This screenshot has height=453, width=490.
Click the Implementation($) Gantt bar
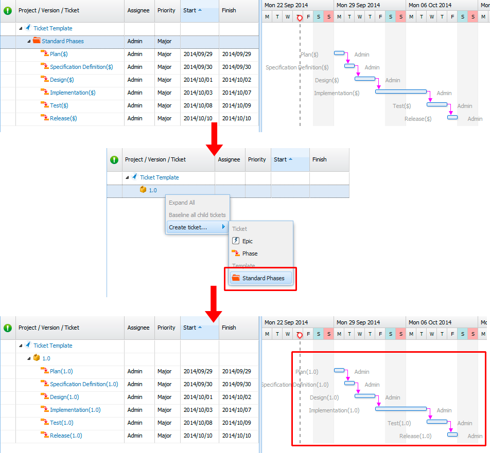pyautogui.click(x=401, y=92)
